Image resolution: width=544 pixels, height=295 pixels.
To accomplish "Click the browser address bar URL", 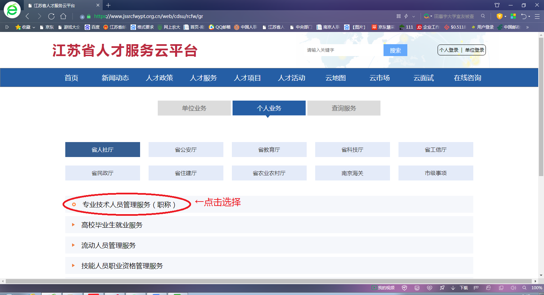I will (x=149, y=16).
